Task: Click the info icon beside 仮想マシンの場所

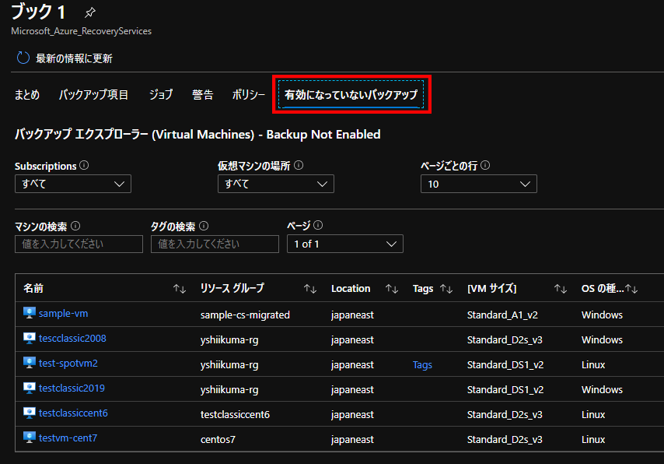Action: tap(299, 166)
